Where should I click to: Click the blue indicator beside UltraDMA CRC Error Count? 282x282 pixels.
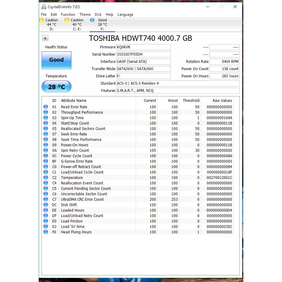click(x=46, y=199)
